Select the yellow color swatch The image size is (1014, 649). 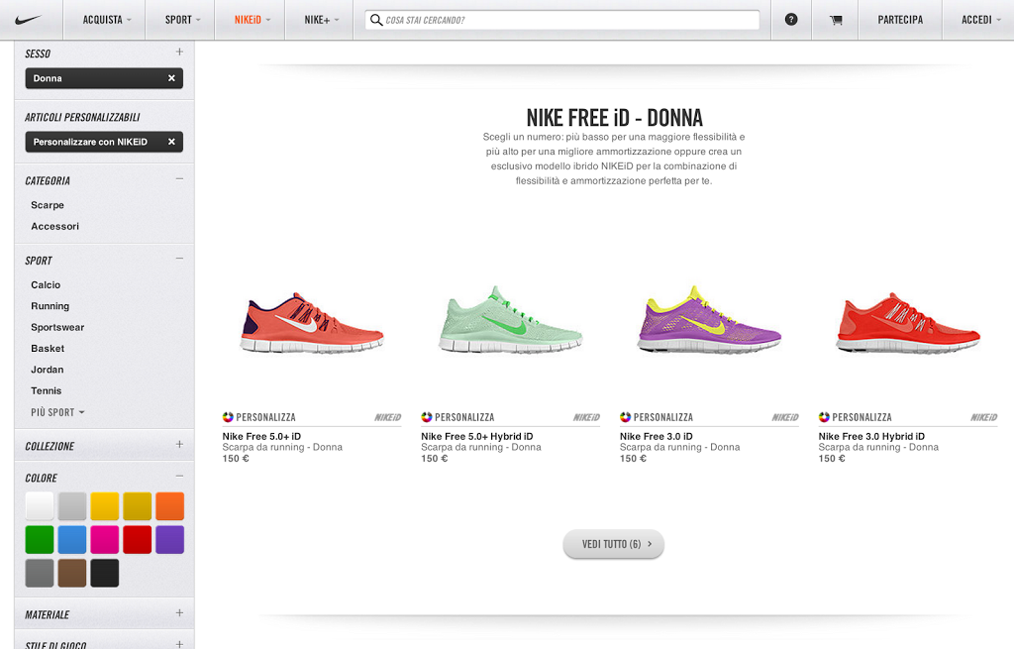tap(105, 506)
